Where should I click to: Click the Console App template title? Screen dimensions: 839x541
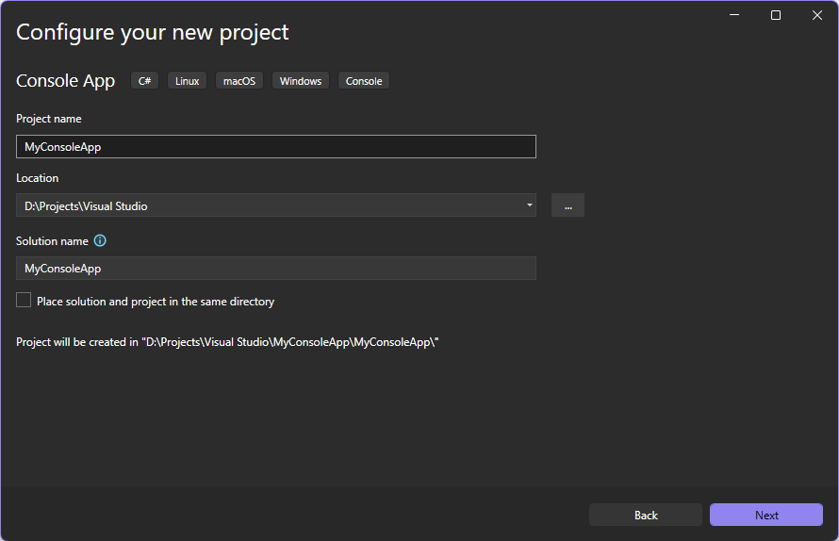pyautogui.click(x=65, y=81)
